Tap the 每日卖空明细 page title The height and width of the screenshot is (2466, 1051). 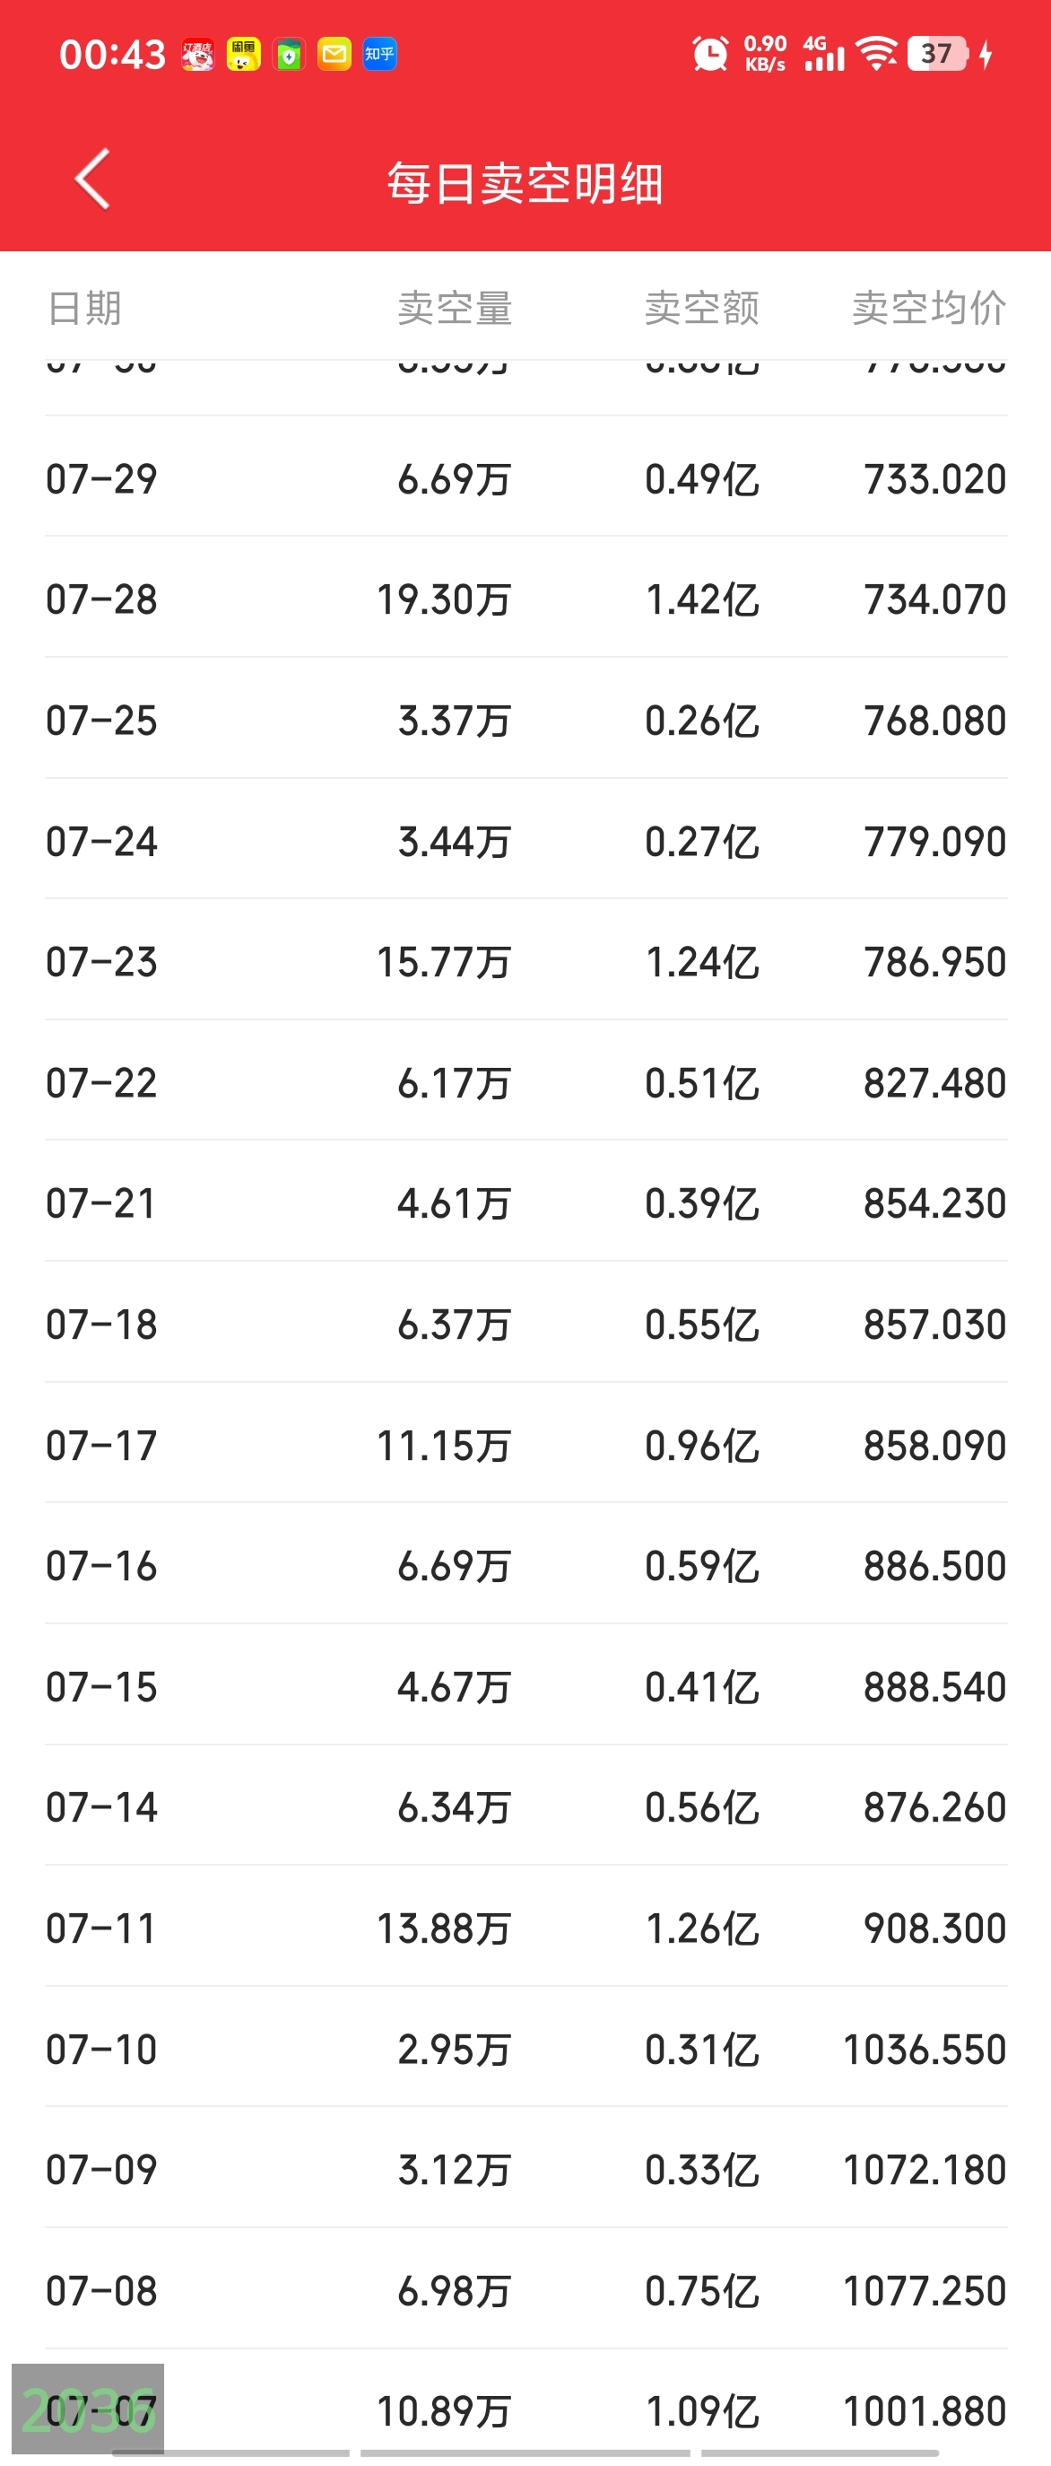525,183
